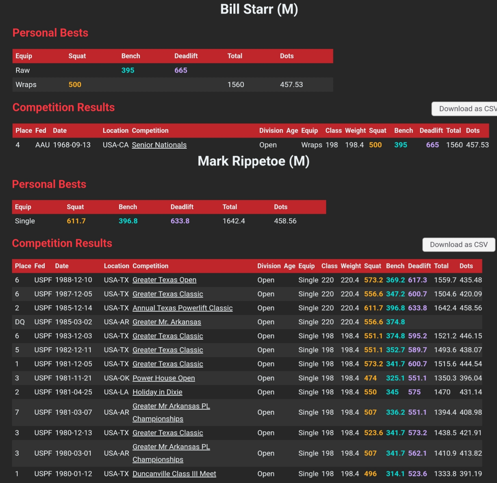This screenshot has height=483, width=497.
Task: Open the Senior Nationals competition link
Action: pos(159,145)
